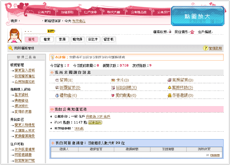Screen dimensions: 230x165
Task: Open 設定檔案屬性 in the sidebar
Action: pyautogui.click(x=25, y=76)
